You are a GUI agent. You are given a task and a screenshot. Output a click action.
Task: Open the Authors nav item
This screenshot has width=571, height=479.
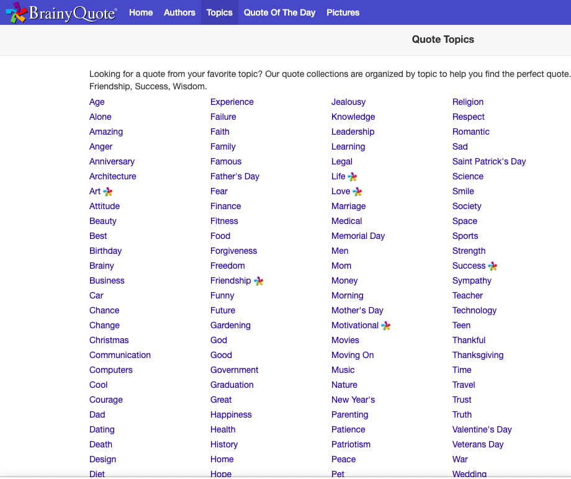[x=179, y=12]
